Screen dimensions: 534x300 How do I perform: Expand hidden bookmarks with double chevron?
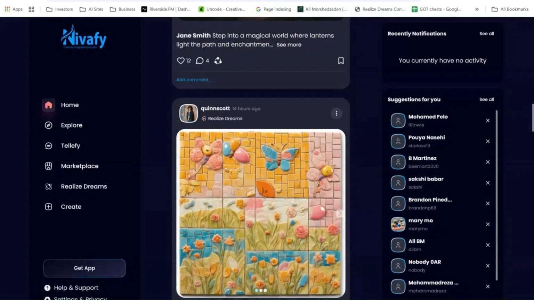click(x=477, y=9)
